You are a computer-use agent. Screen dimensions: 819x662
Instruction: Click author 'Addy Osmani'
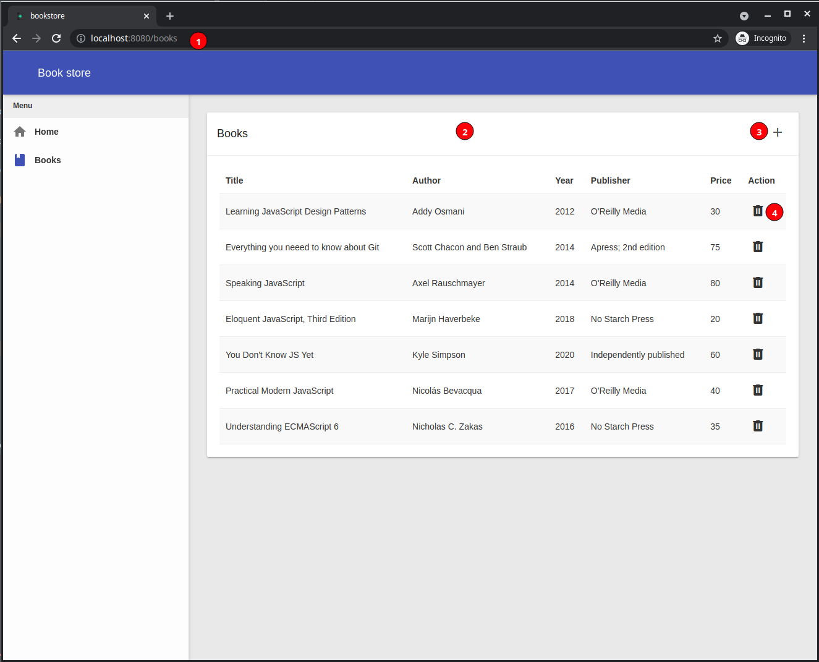[438, 211]
